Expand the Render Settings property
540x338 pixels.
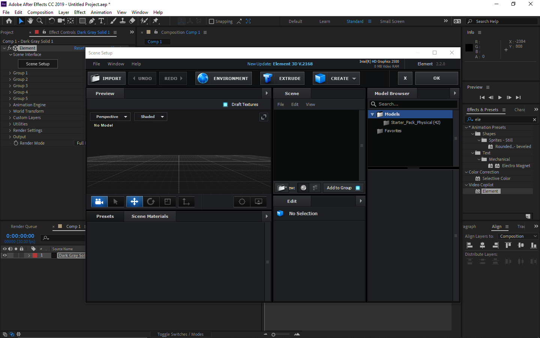(10, 130)
